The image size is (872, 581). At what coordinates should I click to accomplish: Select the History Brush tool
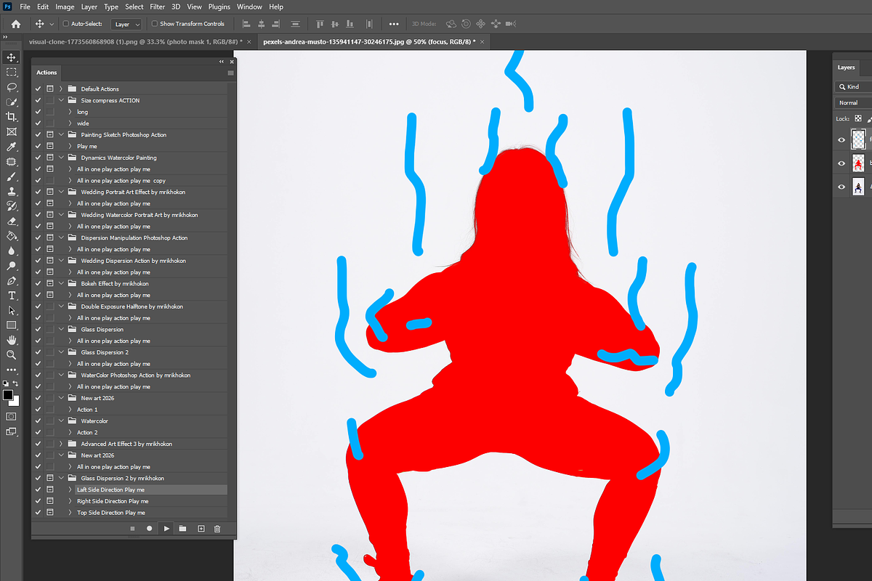coord(11,206)
